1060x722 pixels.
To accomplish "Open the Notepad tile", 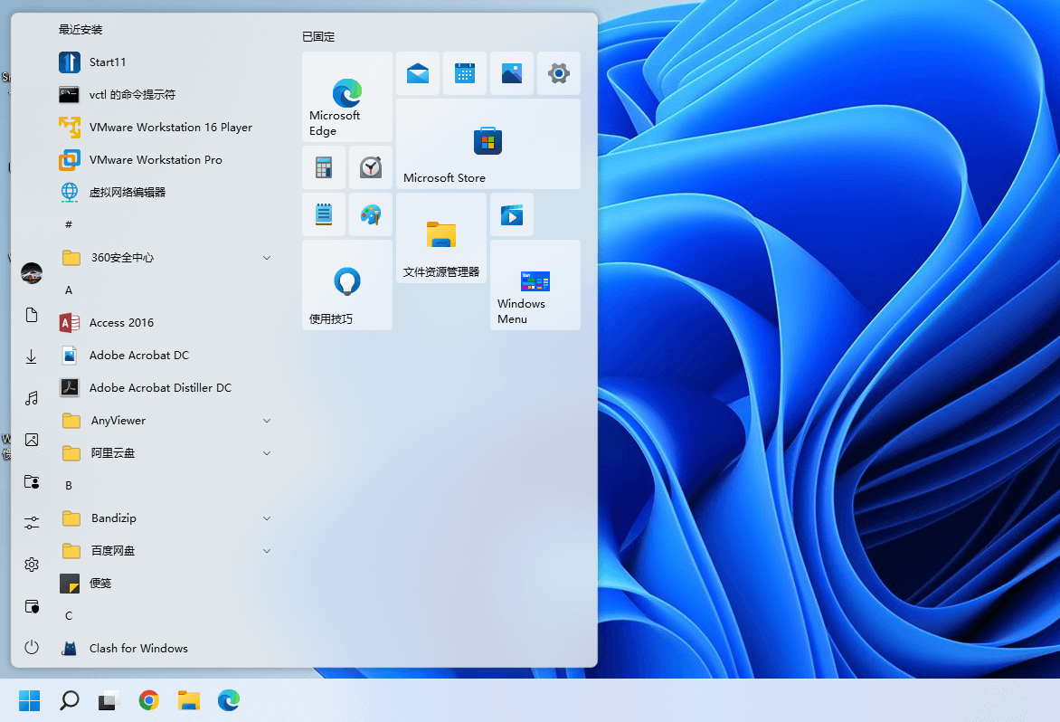I will (x=324, y=214).
